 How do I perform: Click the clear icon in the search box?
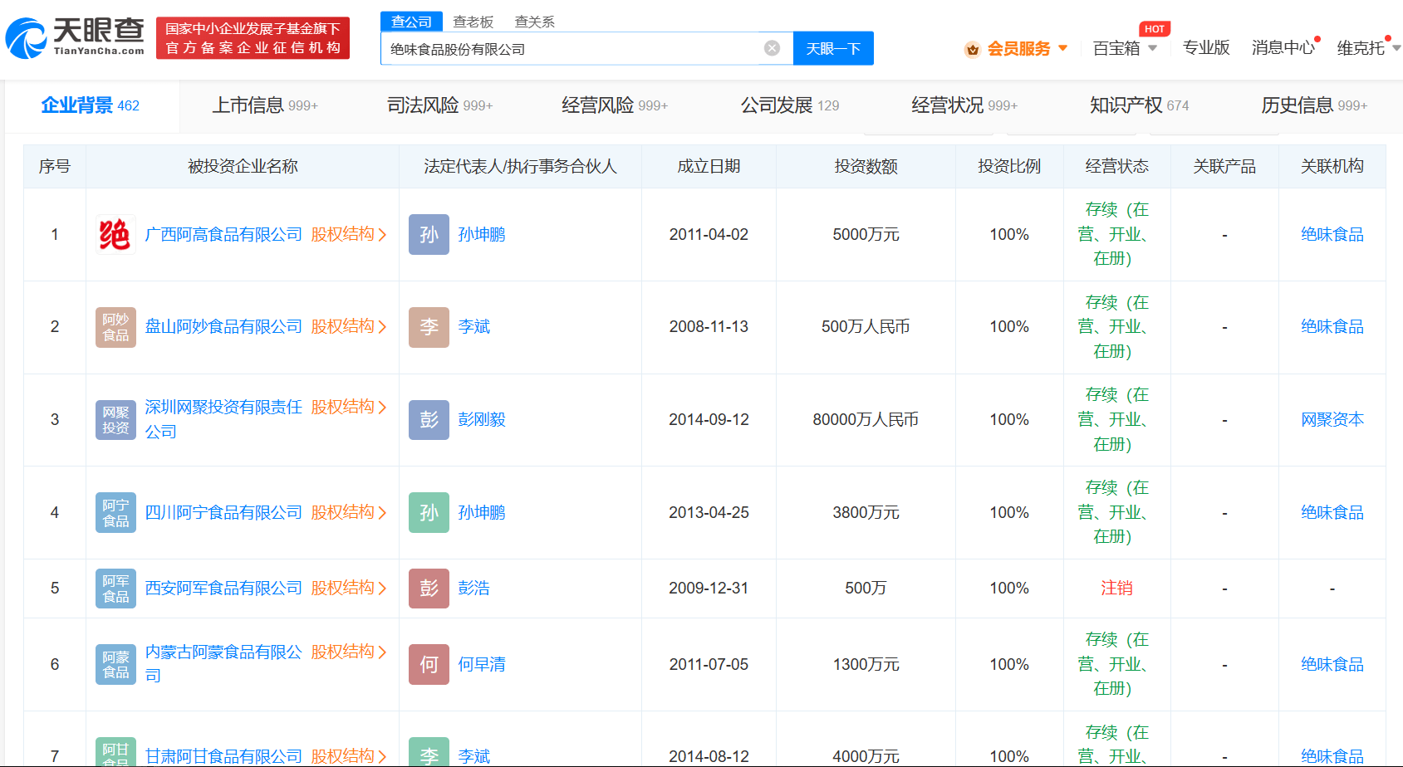point(773,48)
